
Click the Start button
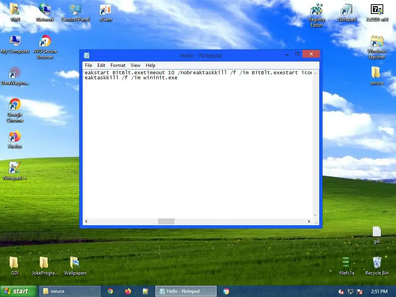point(19,291)
